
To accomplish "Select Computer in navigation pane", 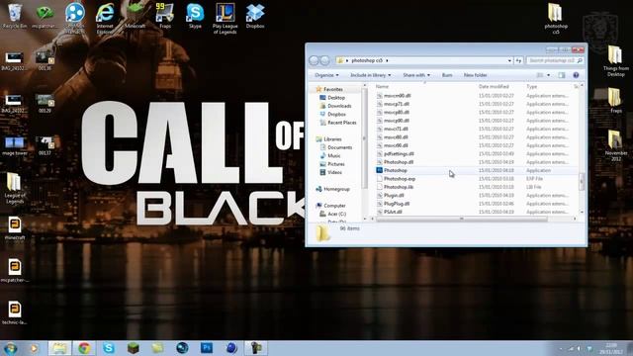I will (334, 206).
